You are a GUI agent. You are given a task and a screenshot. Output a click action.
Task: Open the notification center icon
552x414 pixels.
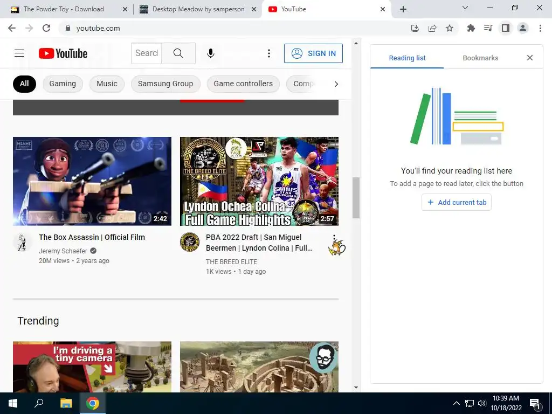535,404
